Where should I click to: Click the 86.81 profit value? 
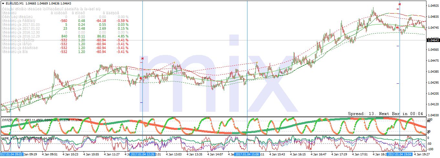pos(101,36)
